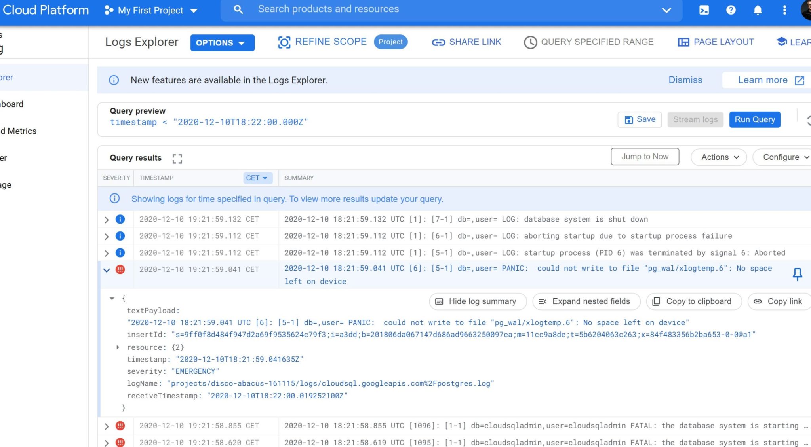Click PAGE LAYOUT label

723,42
